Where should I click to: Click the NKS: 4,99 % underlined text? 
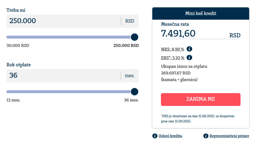[x=172, y=49]
